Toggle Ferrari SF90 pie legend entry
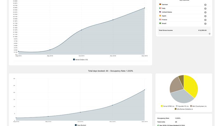 pos(168,106)
